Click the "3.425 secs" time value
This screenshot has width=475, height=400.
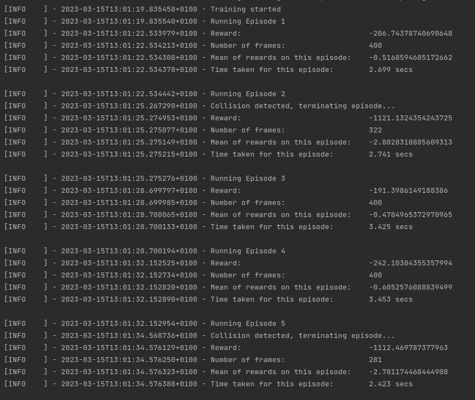390,227
